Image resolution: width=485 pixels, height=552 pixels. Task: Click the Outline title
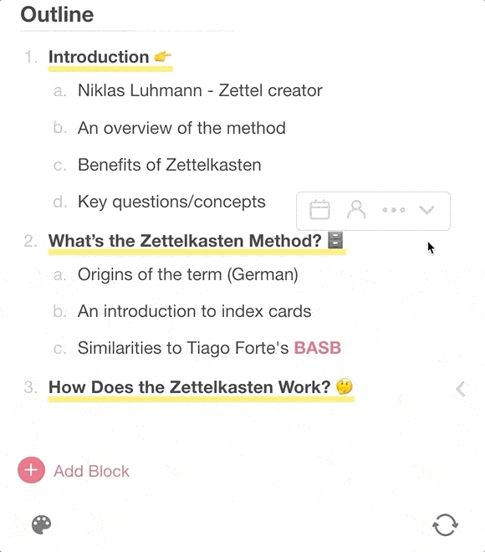(x=57, y=14)
